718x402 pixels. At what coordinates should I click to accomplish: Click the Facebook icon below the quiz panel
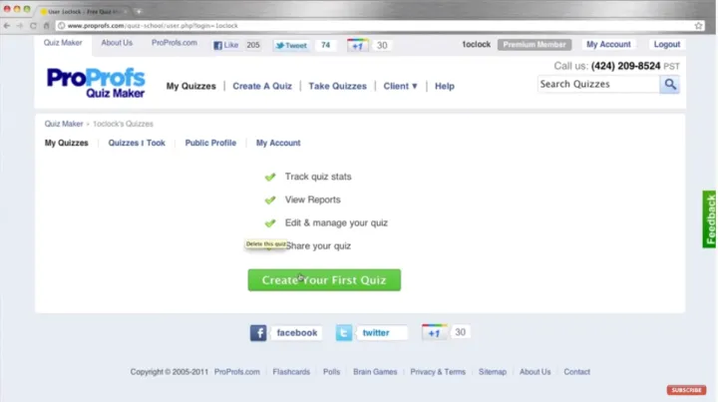pyautogui.click(x=258, y=333)
